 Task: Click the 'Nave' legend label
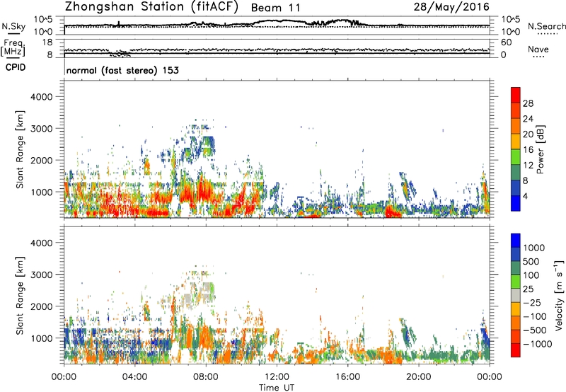point(538,50)
